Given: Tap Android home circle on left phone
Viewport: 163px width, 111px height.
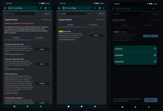Looking at the screenshot, I should 27,106.
